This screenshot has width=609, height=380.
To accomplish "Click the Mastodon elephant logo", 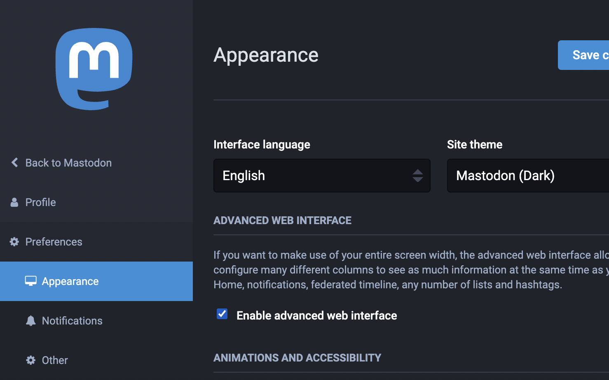I will coord(94,69).
